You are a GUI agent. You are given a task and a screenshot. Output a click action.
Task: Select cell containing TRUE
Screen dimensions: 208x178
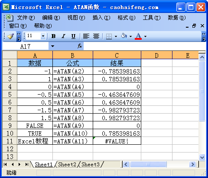pos(35,133)
